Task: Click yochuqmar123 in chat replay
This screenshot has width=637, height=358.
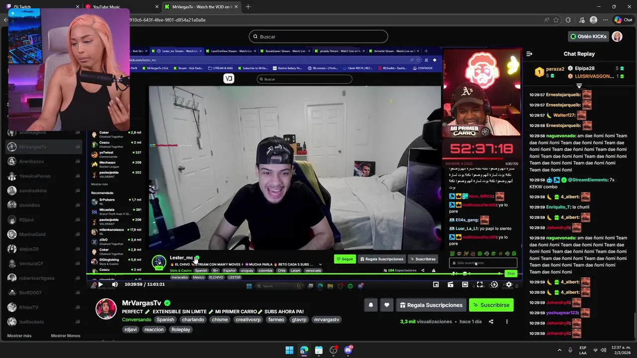Action: 562,313
